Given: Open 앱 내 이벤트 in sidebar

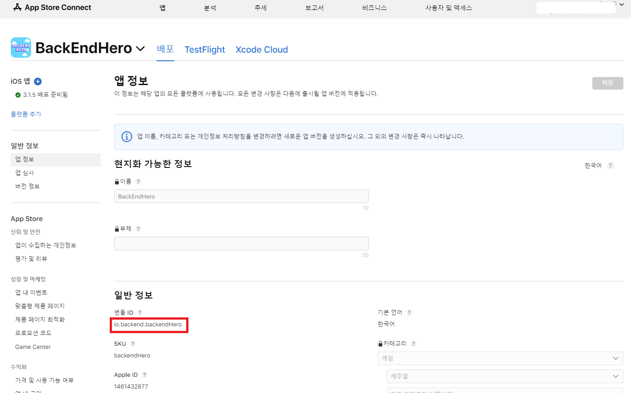Looking at the screenshot, I should (31, 293).
